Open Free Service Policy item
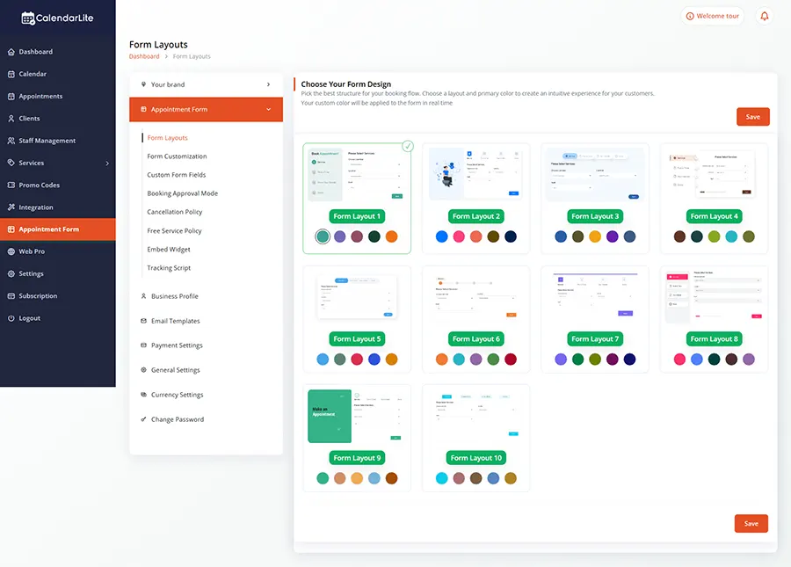 tap(175, 231)
